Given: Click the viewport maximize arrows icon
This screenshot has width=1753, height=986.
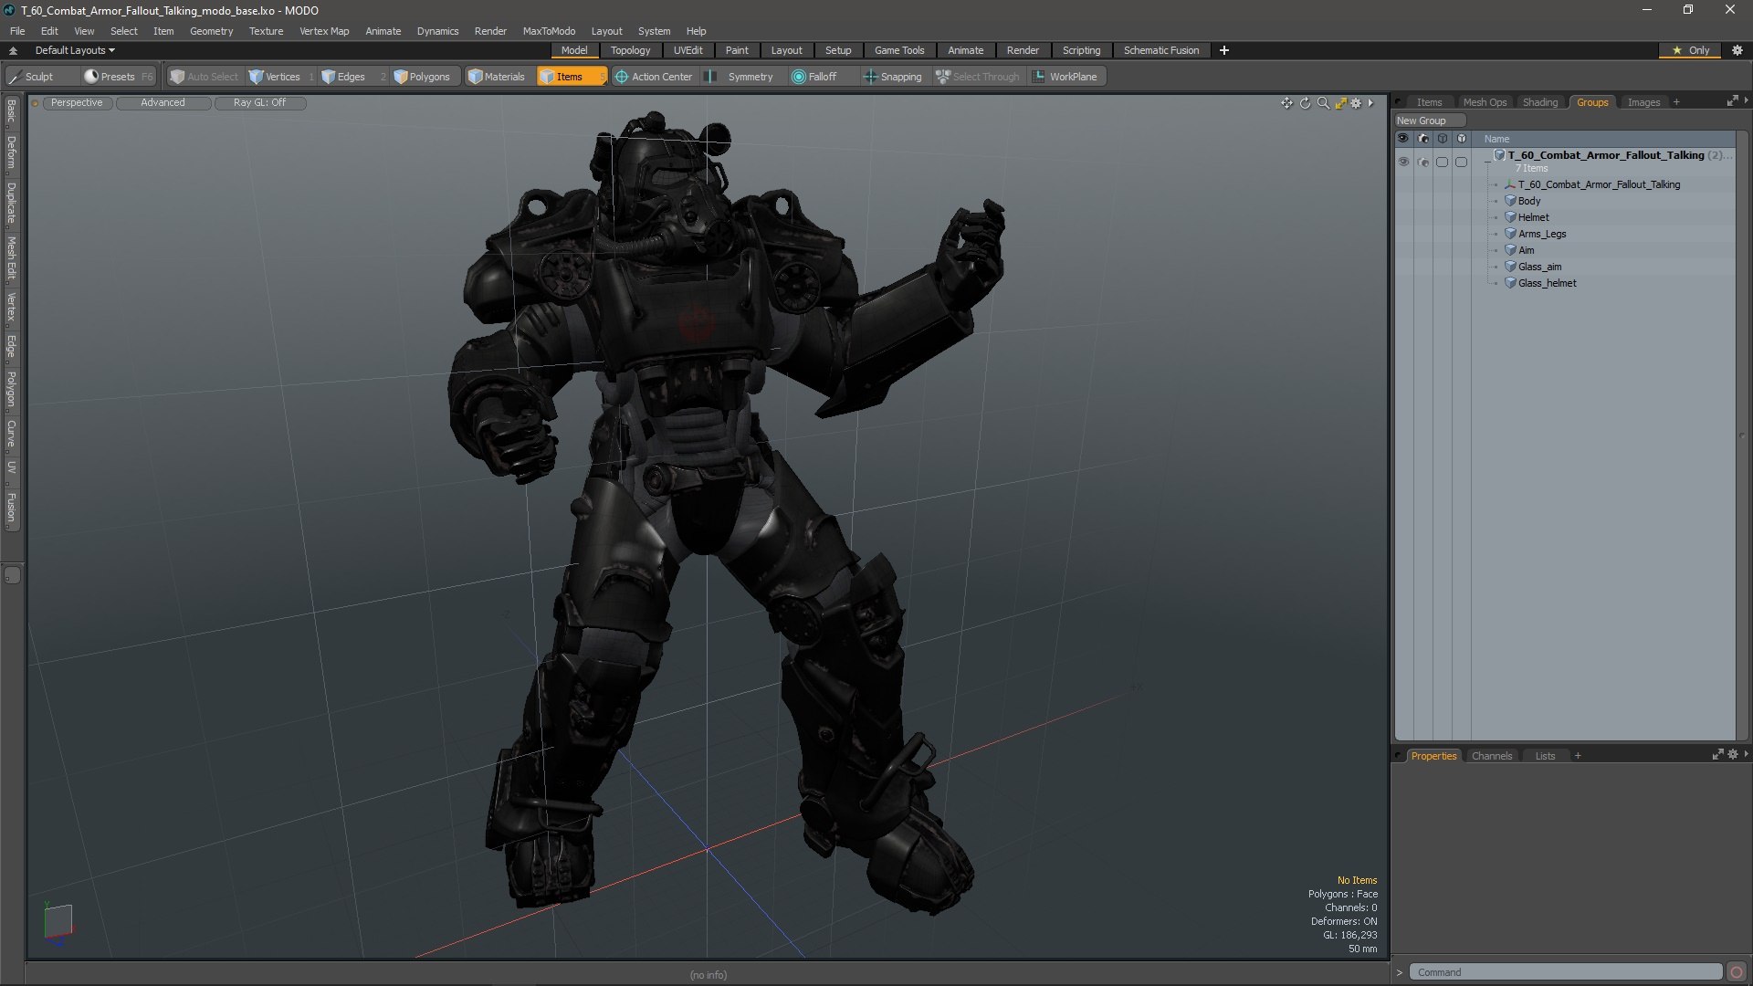Looking at the screenshot, I should click(1340, 103).
